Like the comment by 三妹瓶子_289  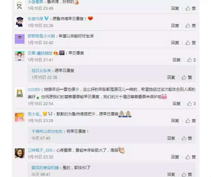point(190,157)
